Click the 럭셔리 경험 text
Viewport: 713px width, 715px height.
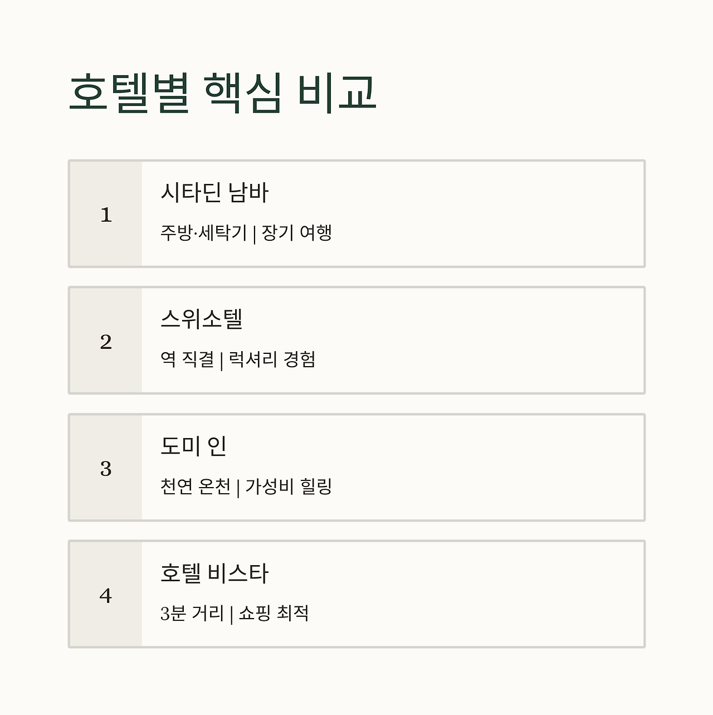point(272,359)
